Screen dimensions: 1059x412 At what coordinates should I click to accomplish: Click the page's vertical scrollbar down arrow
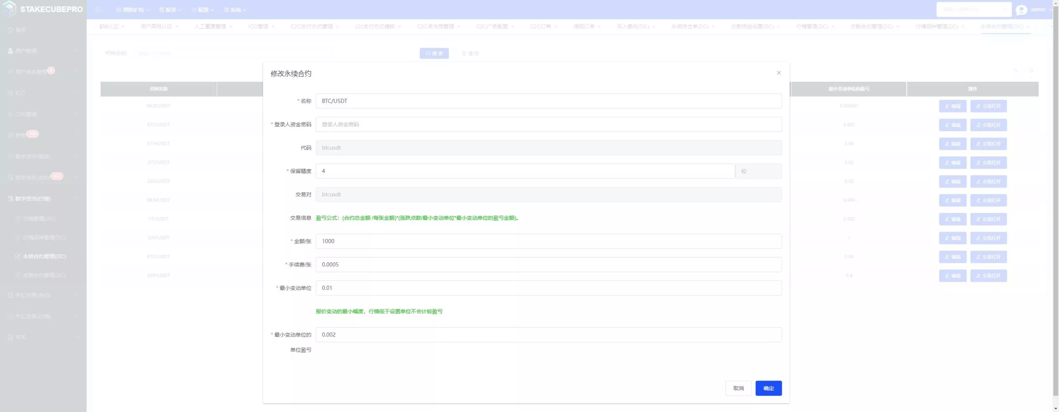click(1055, 408)
